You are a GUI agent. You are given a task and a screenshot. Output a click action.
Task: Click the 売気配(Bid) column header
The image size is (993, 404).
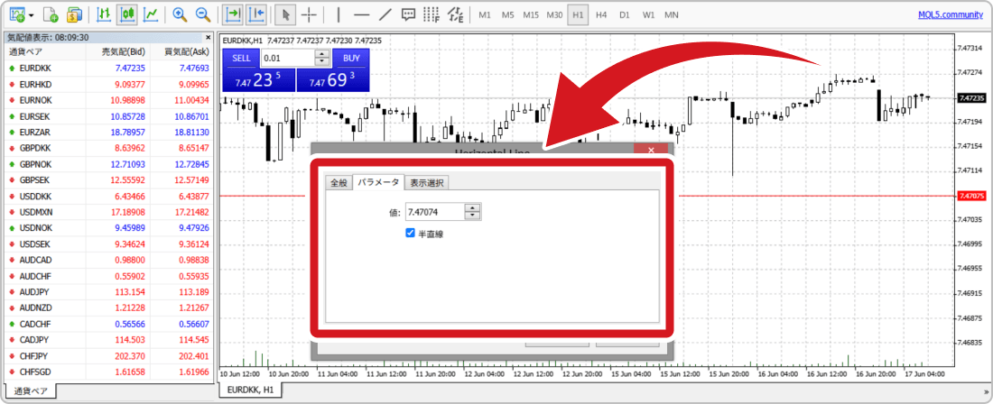coord(124,52)
